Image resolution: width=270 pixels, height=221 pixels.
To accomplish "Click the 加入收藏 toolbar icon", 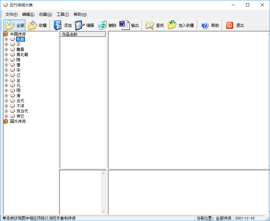I will pyautogui.click(x=172, y=25).
